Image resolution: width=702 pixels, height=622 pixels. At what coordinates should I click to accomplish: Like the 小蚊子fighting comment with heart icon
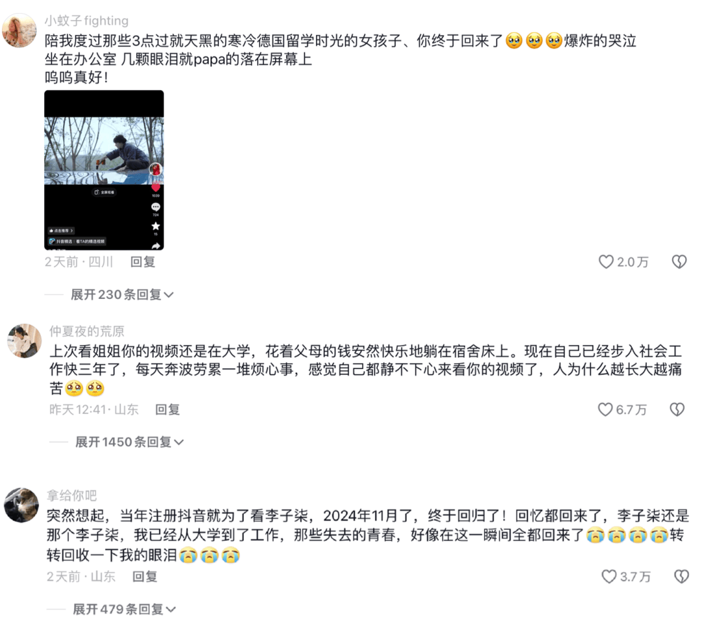(606, 262)
